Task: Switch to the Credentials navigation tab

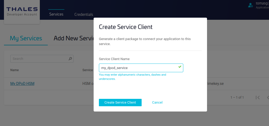Action: pyautogui.click(x=84, y=14)
